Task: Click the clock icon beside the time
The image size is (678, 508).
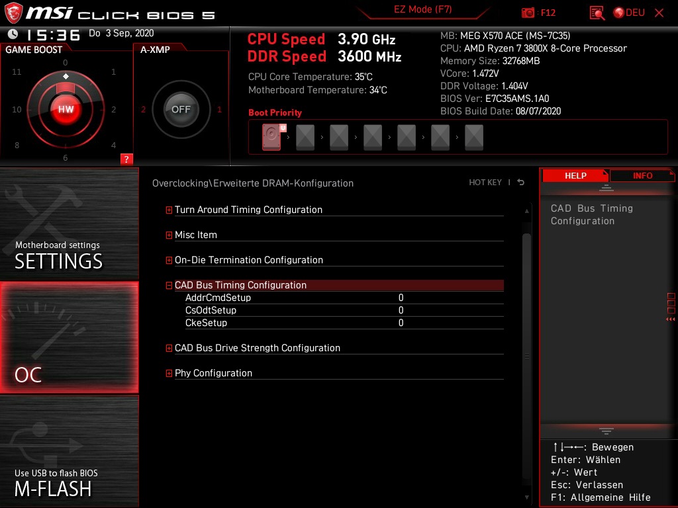Action: click(x=13, y=34)
